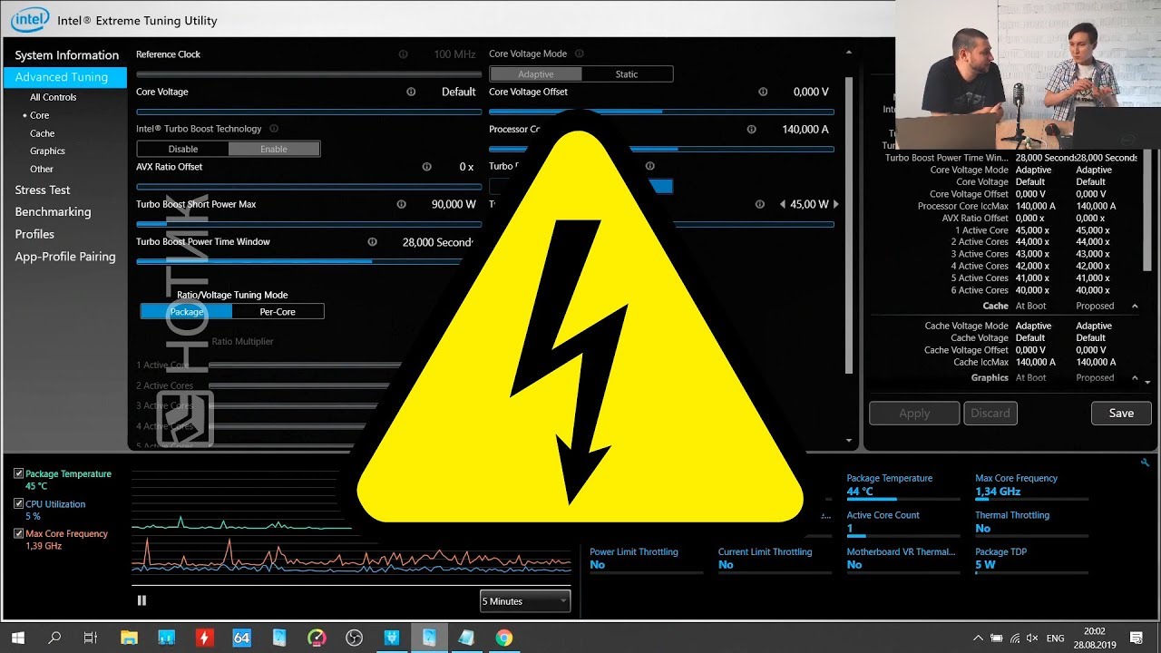Image resolution: width=1161 pixels, height=653 pixels.
Task: Select Graphics tuning sub-item
Action: tap(47, 151)
